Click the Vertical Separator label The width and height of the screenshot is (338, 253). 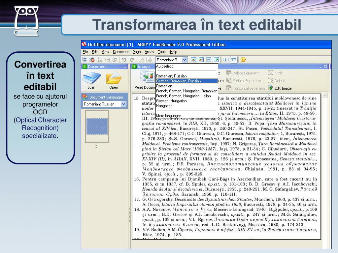(x=247, y=81)
